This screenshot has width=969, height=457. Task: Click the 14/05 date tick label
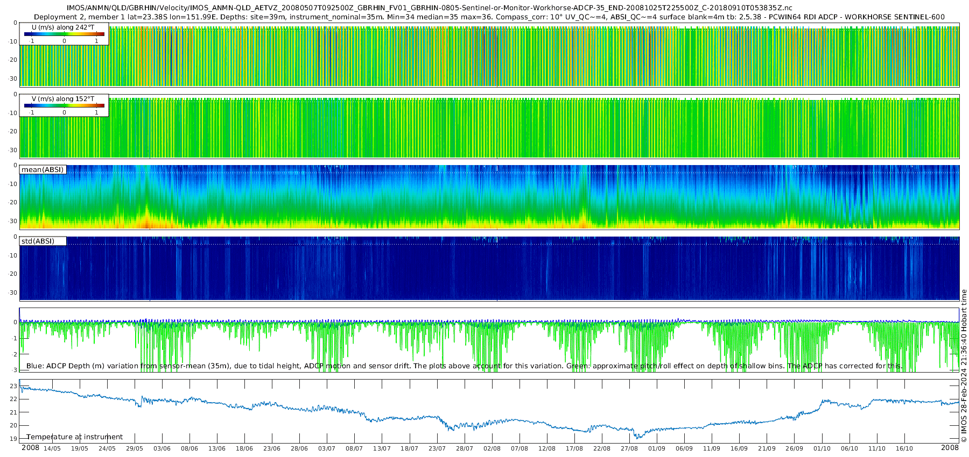click(52, 449)
